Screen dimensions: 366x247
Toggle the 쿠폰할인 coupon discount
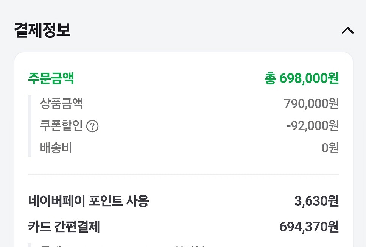[x=62, y=126]
